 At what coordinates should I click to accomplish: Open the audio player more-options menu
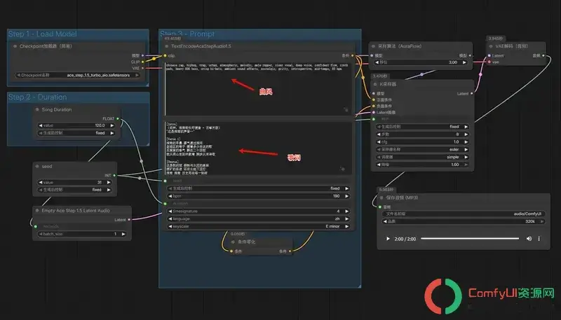tap(539, 239)
